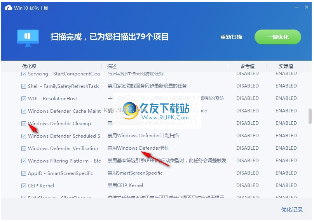314x222 pixels.
Task: Select Windows Defender Verification name
Action: 63,148
